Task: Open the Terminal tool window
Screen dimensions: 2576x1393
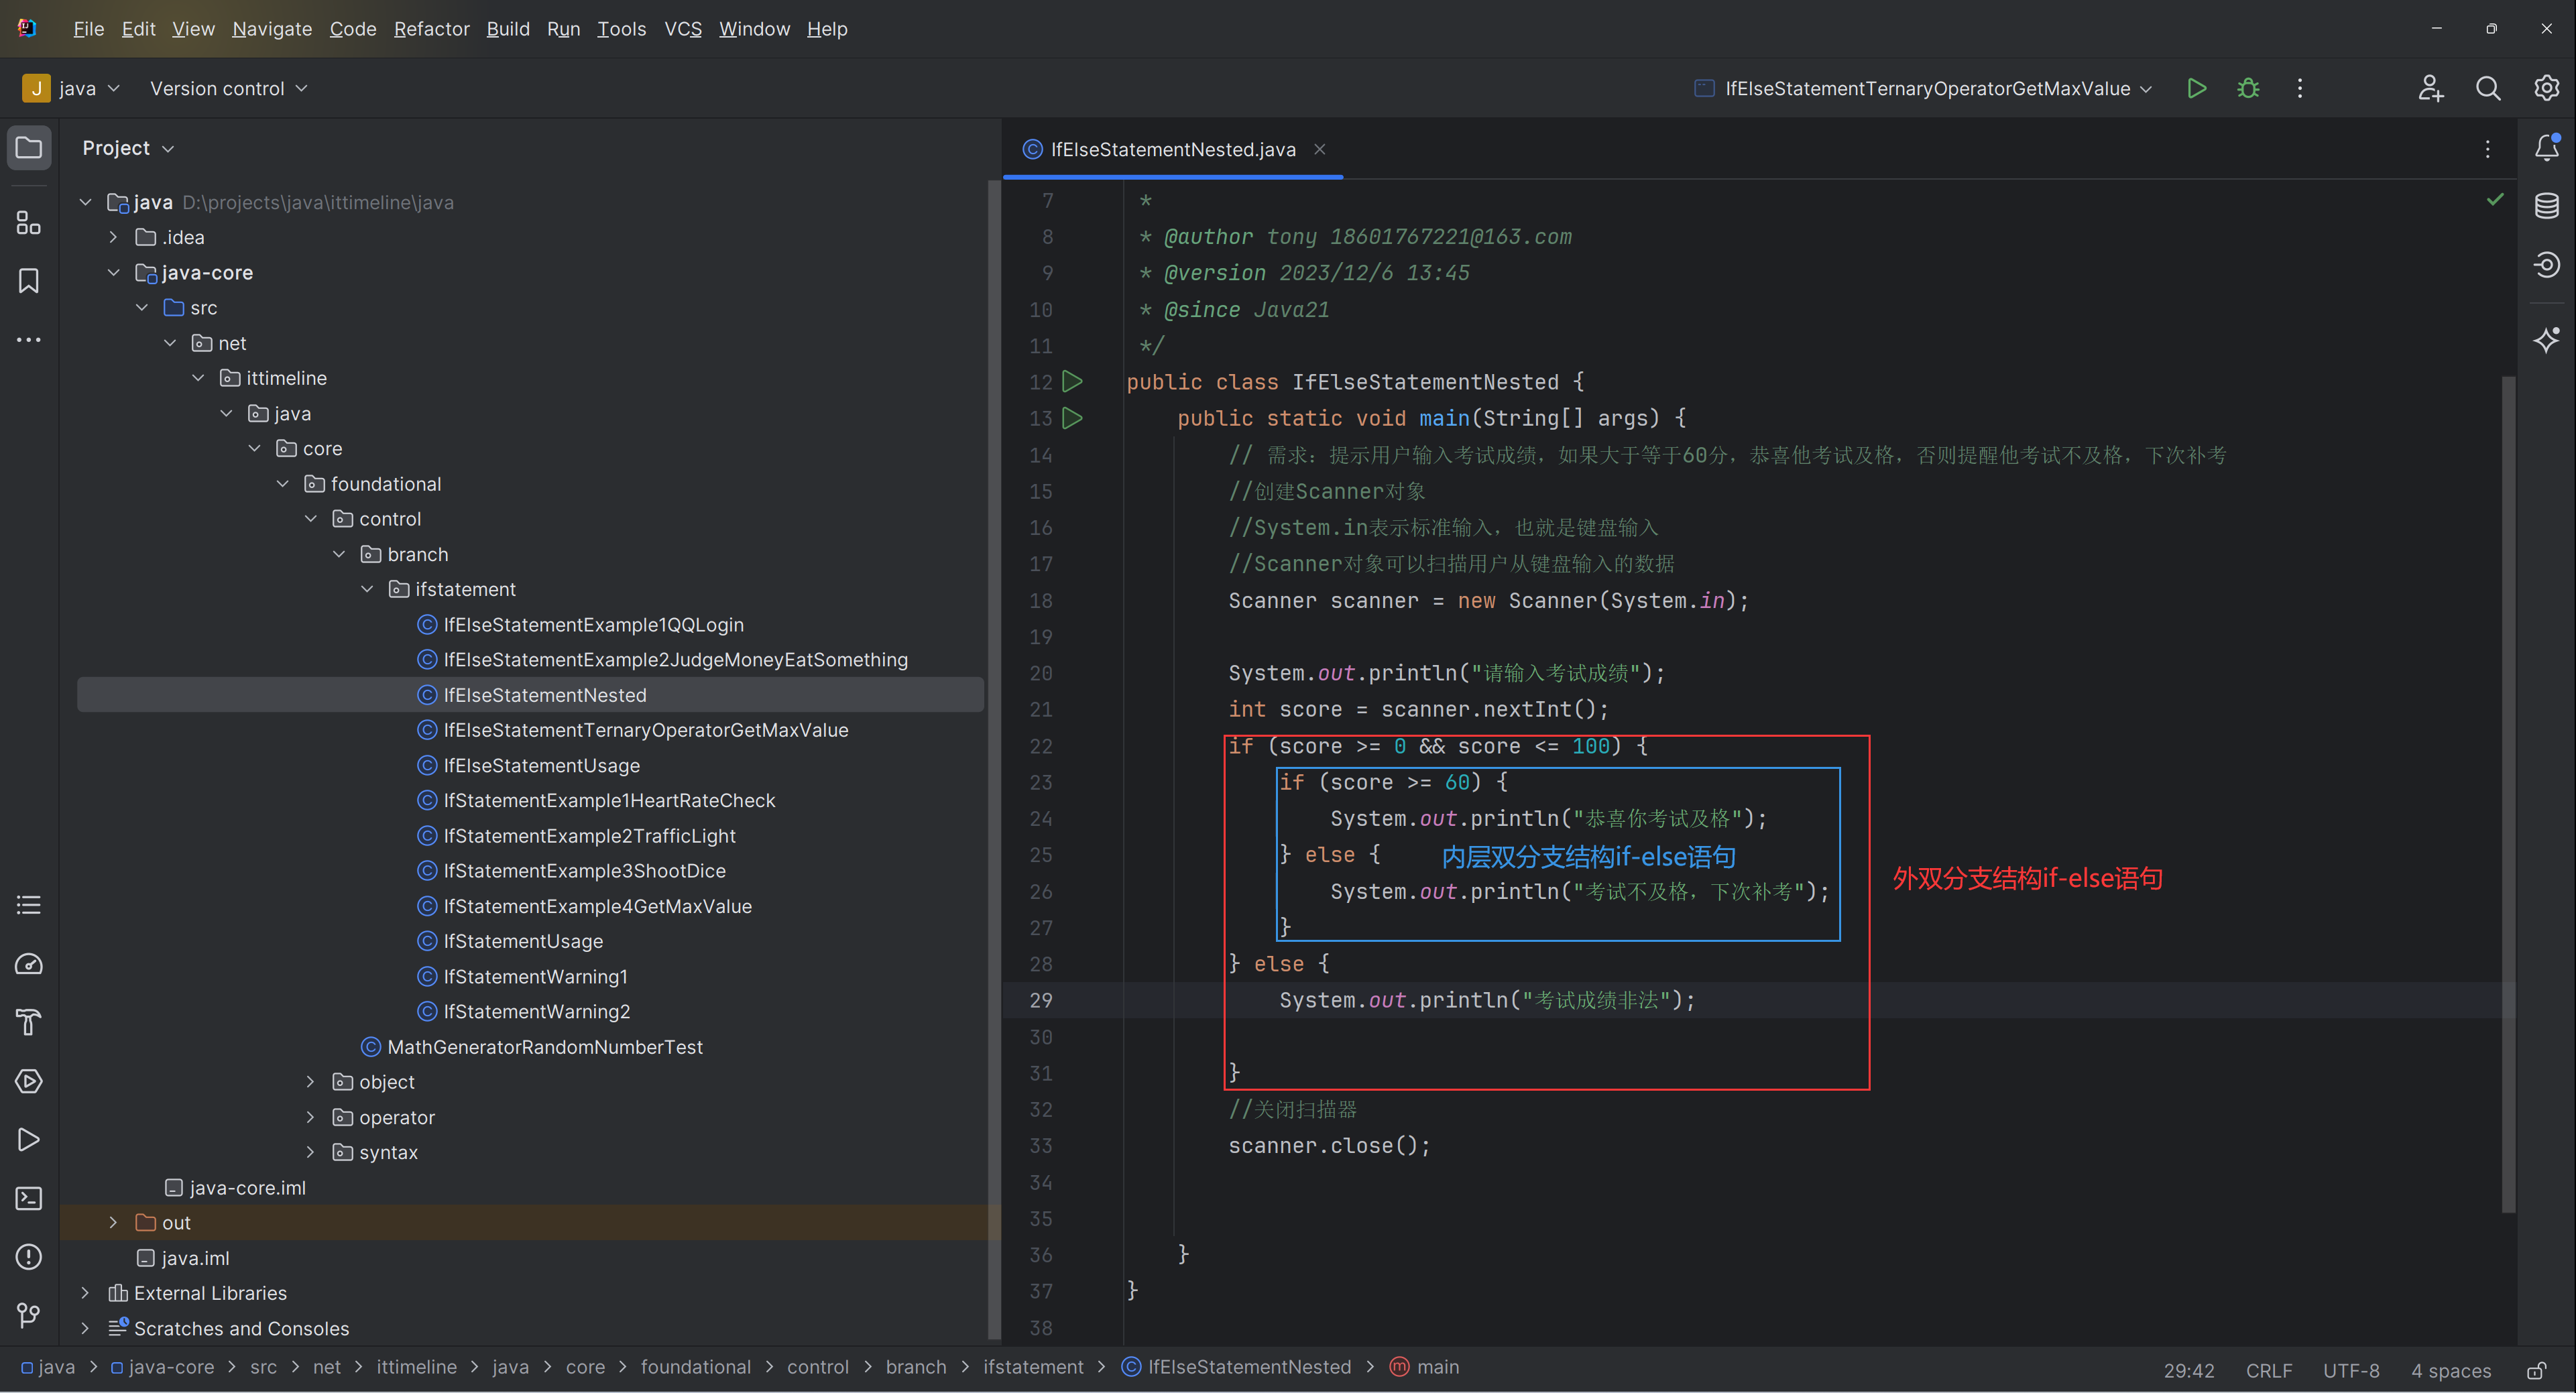Action: 29,1198
